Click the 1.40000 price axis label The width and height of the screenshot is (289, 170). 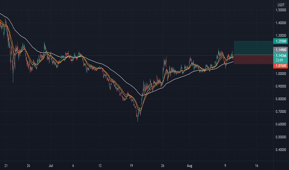(x=281, y=23)
